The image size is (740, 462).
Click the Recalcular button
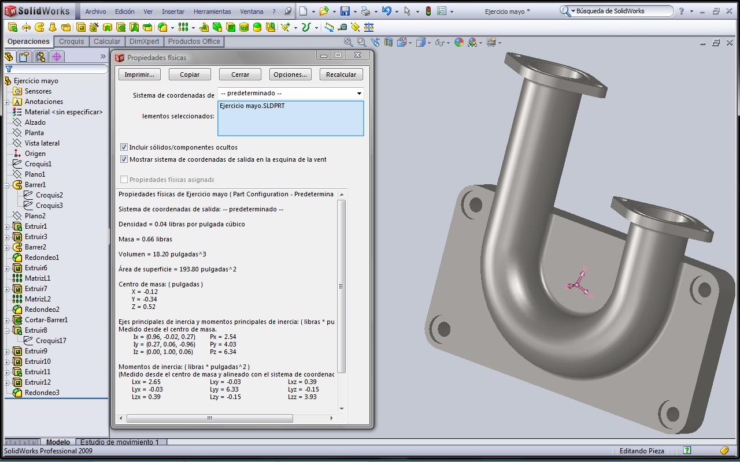tap(341, 74)
